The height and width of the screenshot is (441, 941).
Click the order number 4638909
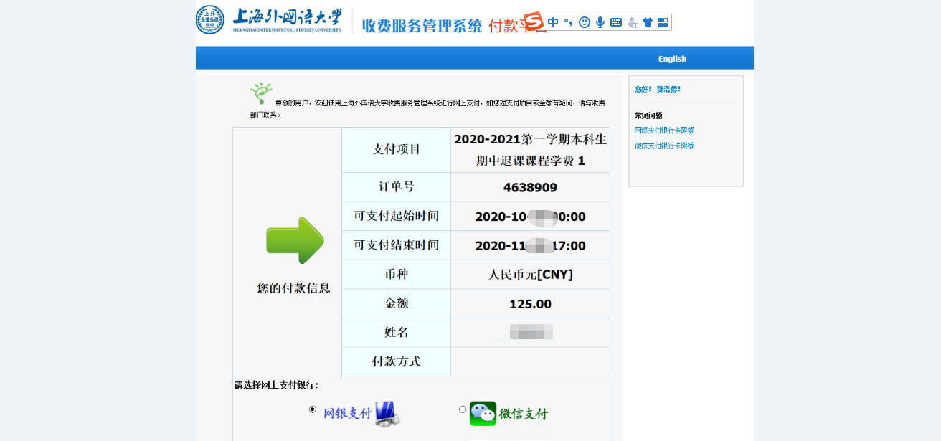(530, 188)
